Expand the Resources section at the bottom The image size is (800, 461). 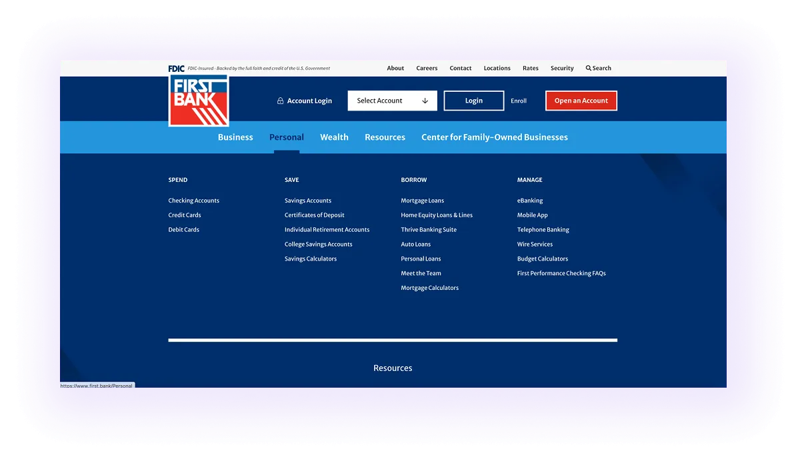393,368
